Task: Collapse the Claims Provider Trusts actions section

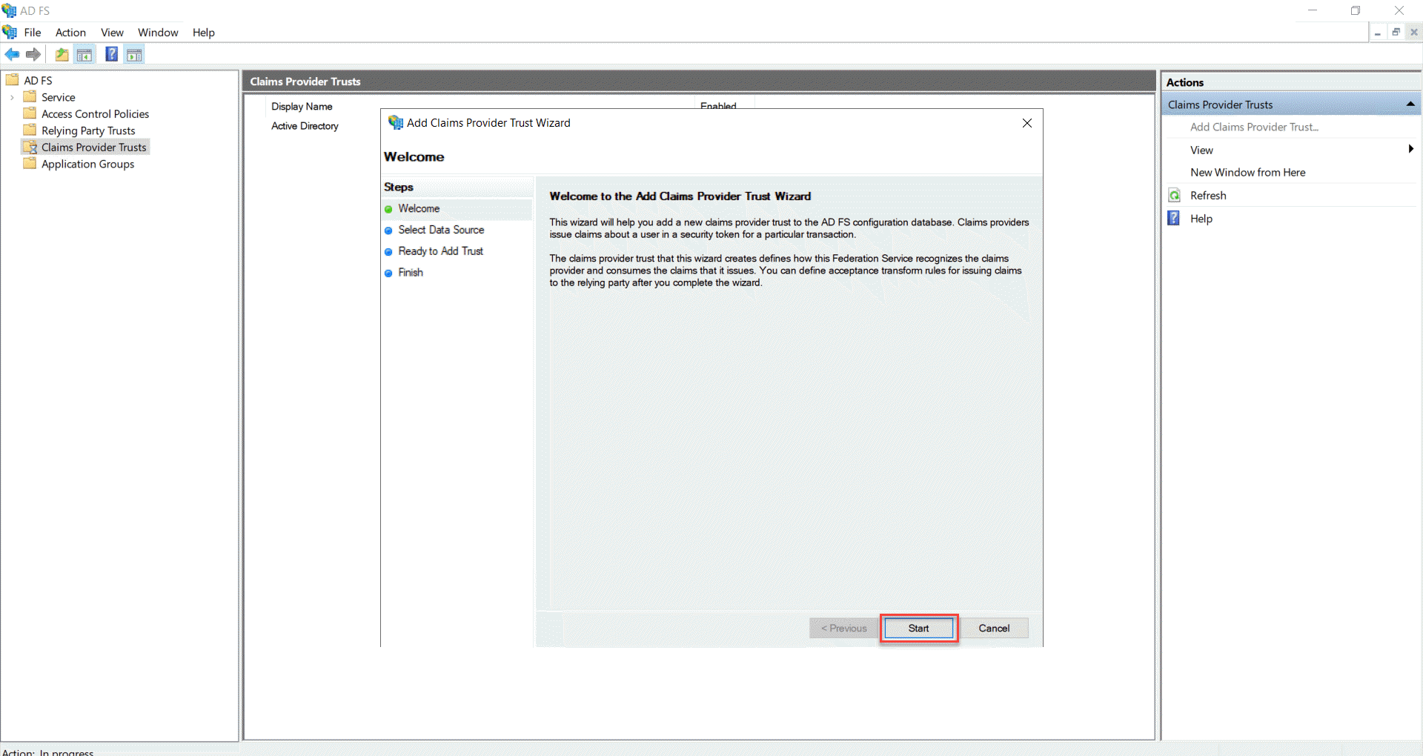Action: click(x=1410, y=105)
